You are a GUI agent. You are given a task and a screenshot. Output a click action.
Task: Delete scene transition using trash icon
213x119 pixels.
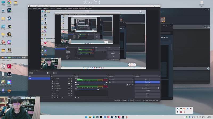tap(130, 85)
